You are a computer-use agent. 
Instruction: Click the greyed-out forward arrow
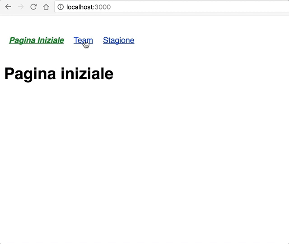(x=21, y=7)
